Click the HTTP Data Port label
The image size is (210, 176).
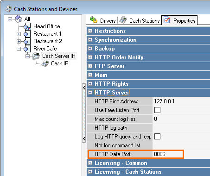[x=113, y=154]
